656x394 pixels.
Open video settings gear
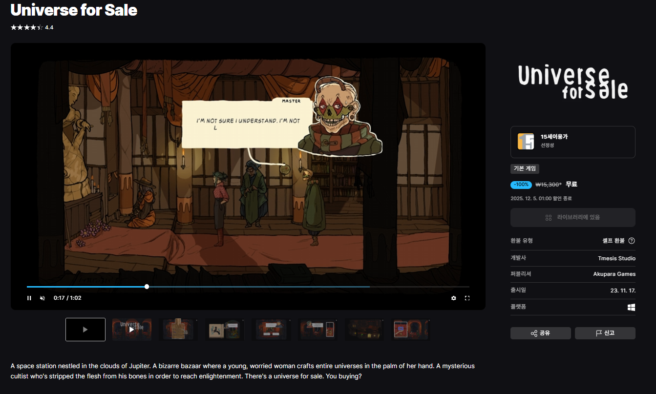tap(453, 298)
